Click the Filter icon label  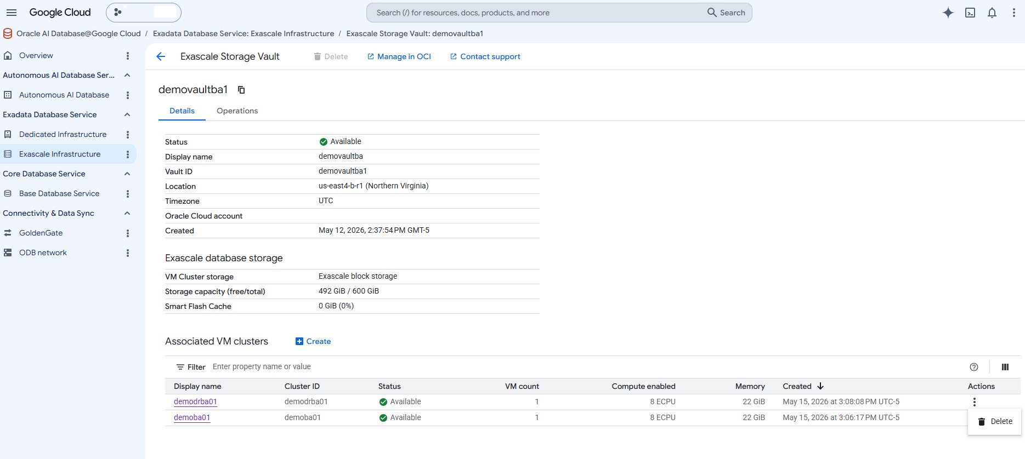[x=191, y=367]
